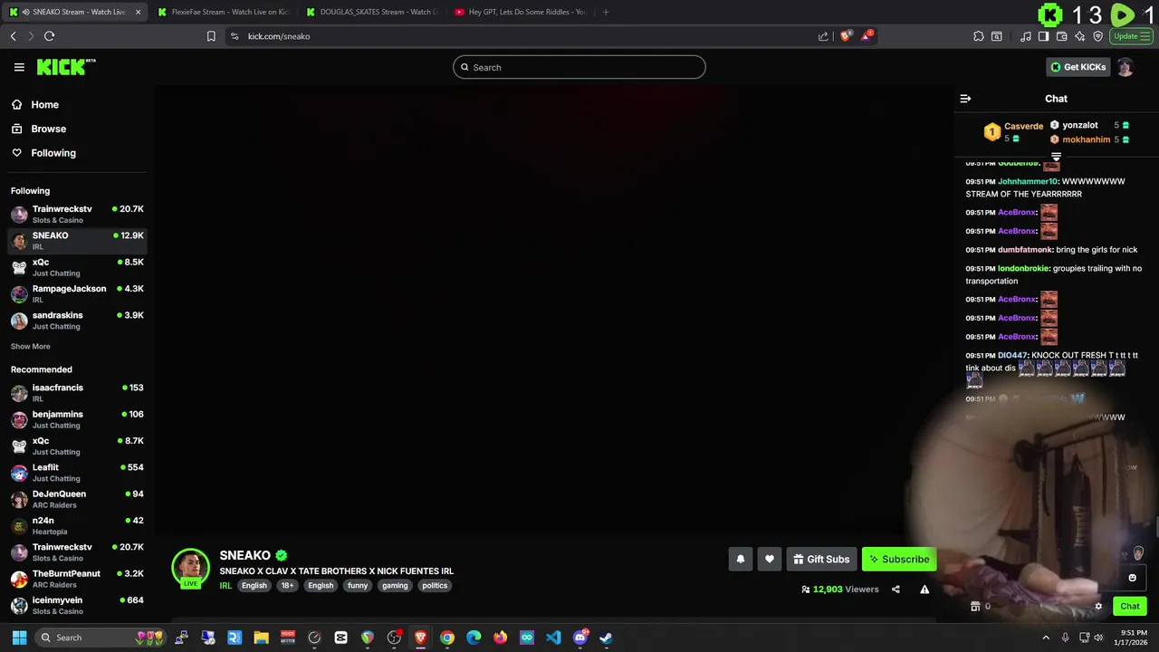Toggle browser sidebar panel
This screenshot has width=1159, height=652.
click(x=1043, y=36)
